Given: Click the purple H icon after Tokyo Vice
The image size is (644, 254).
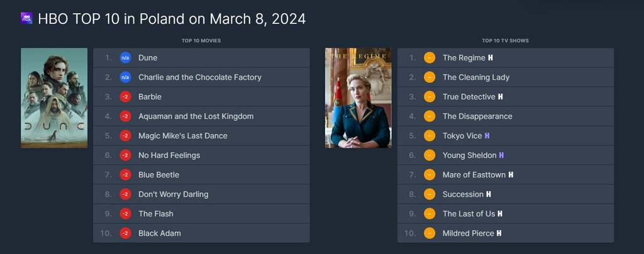Looking at the screenshot, I should 487,136.
